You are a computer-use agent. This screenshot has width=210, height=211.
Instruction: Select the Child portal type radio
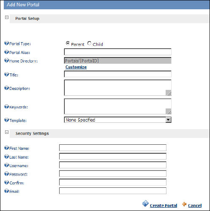(x=89, y=43)
